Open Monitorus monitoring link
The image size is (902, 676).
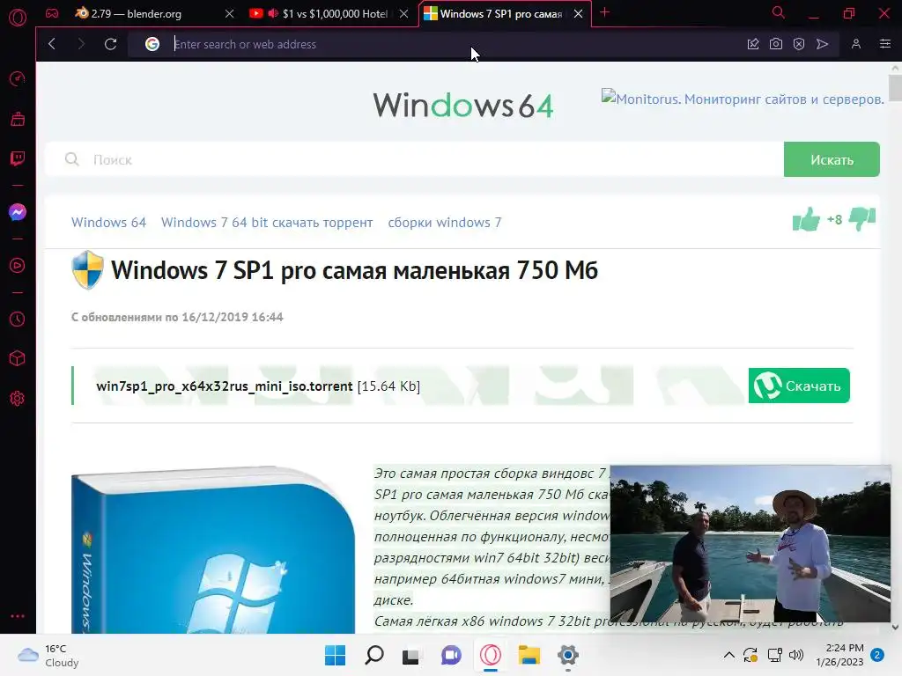tap(743, 99)
